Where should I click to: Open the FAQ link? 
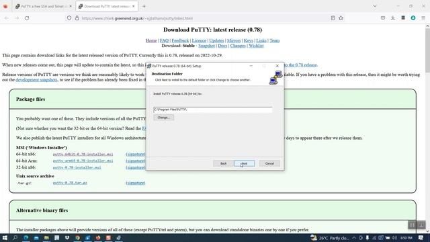[164, 40]
